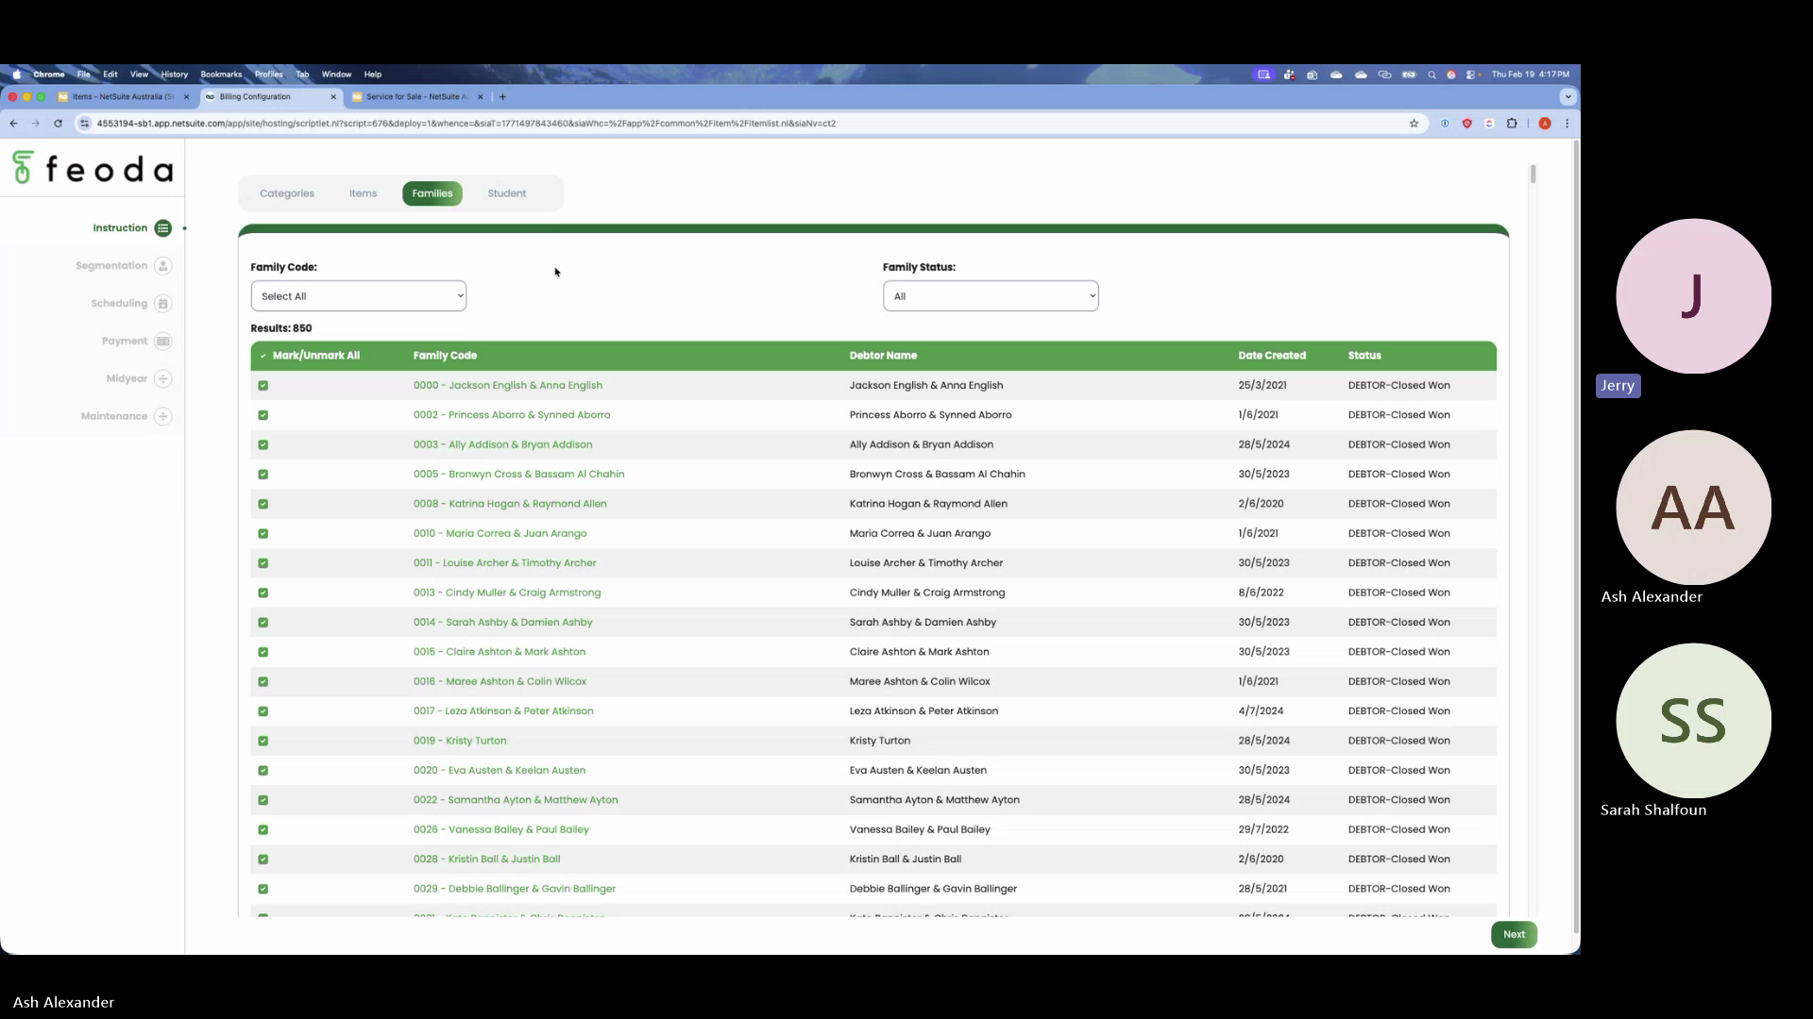This screenshot has height=1019, width=1813.
Task: Click the Instruction sidebar step icon
Action: coord(163,228)
